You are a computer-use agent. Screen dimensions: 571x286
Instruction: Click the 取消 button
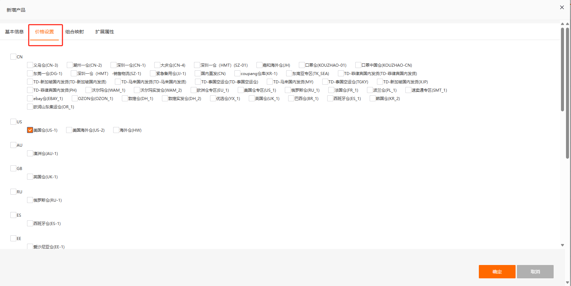click(x=535, y=272)
